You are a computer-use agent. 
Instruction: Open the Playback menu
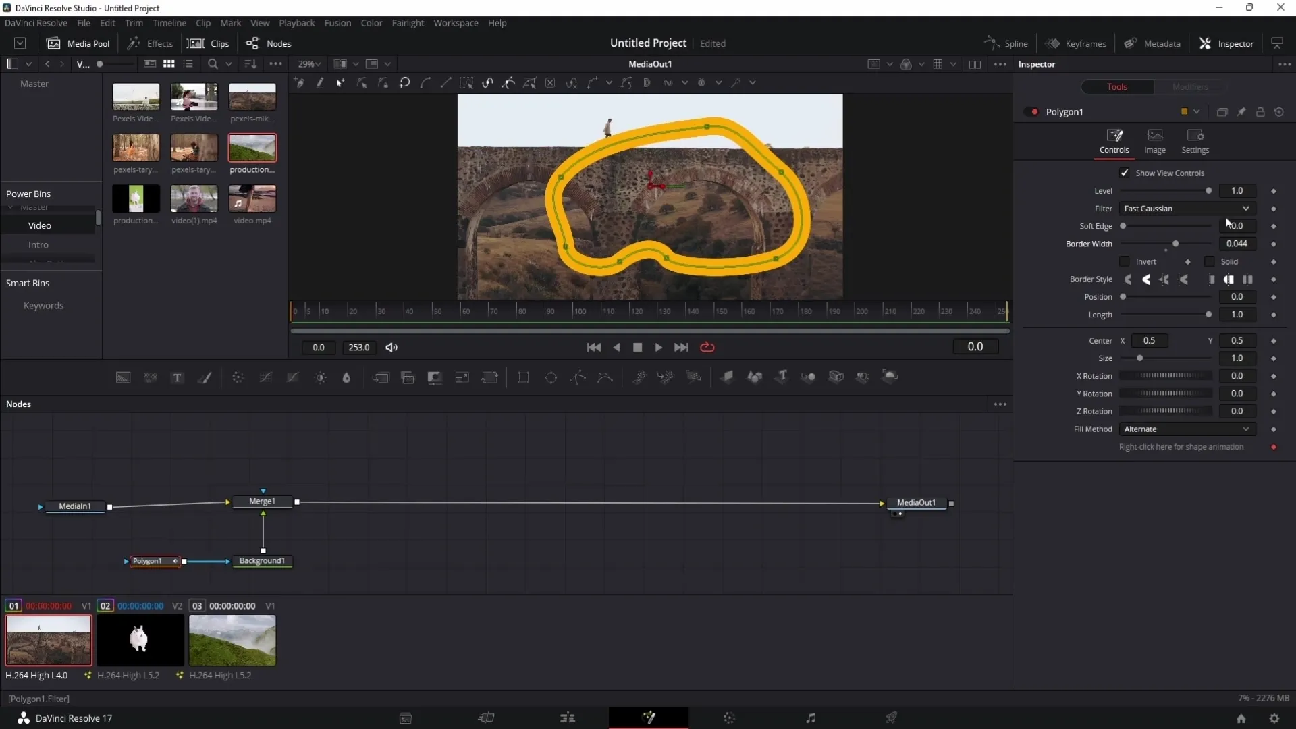click(x=297, y=23)
